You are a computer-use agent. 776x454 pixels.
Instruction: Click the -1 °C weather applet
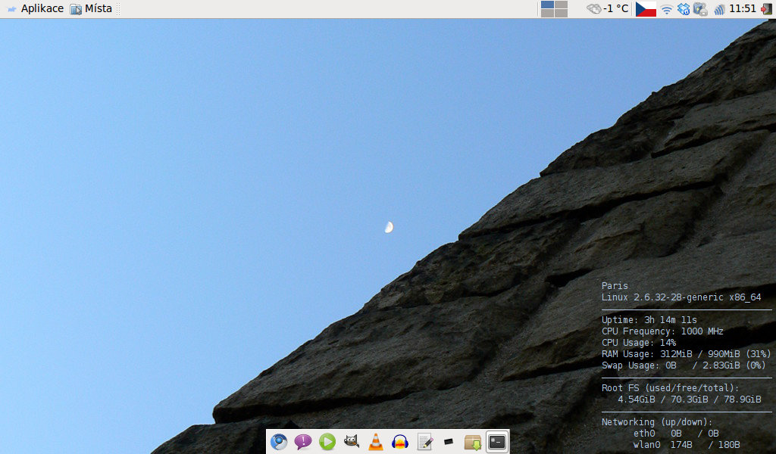(608, 9)
